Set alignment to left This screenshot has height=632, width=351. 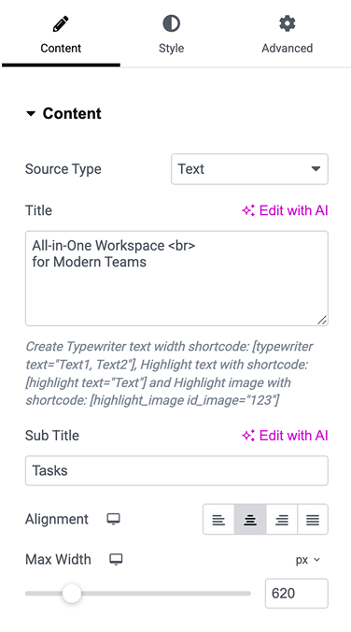(218, 519)
